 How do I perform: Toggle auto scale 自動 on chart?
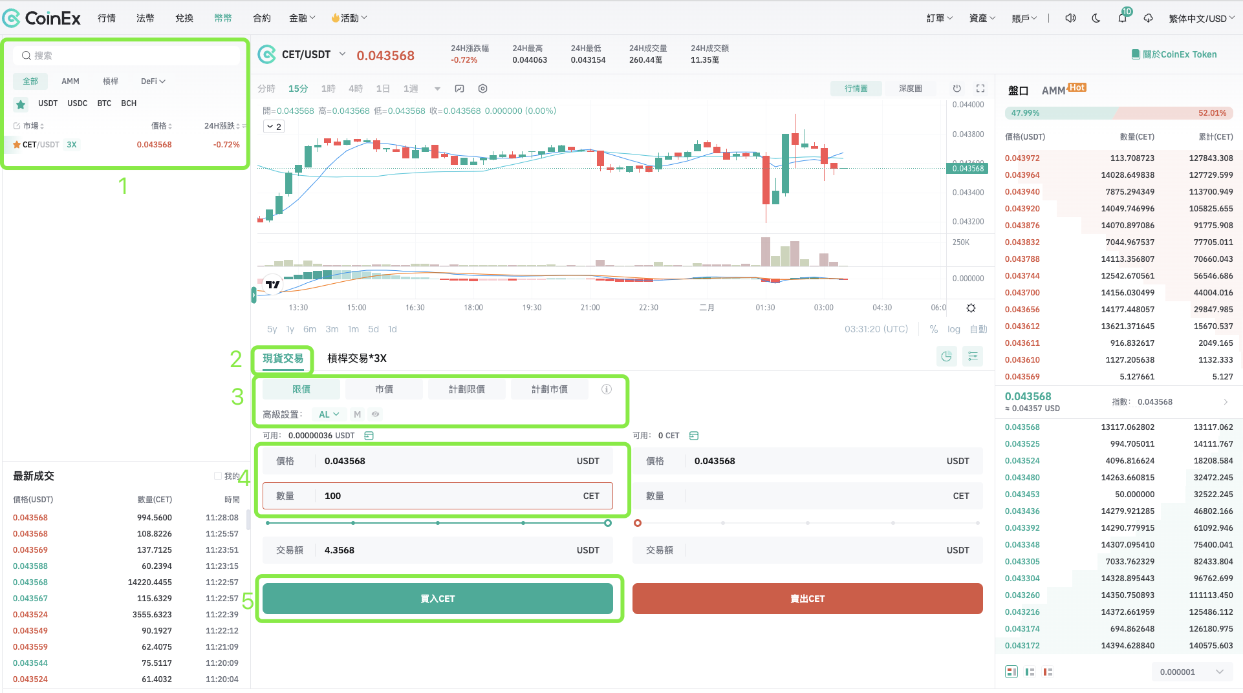pos(978,329)
